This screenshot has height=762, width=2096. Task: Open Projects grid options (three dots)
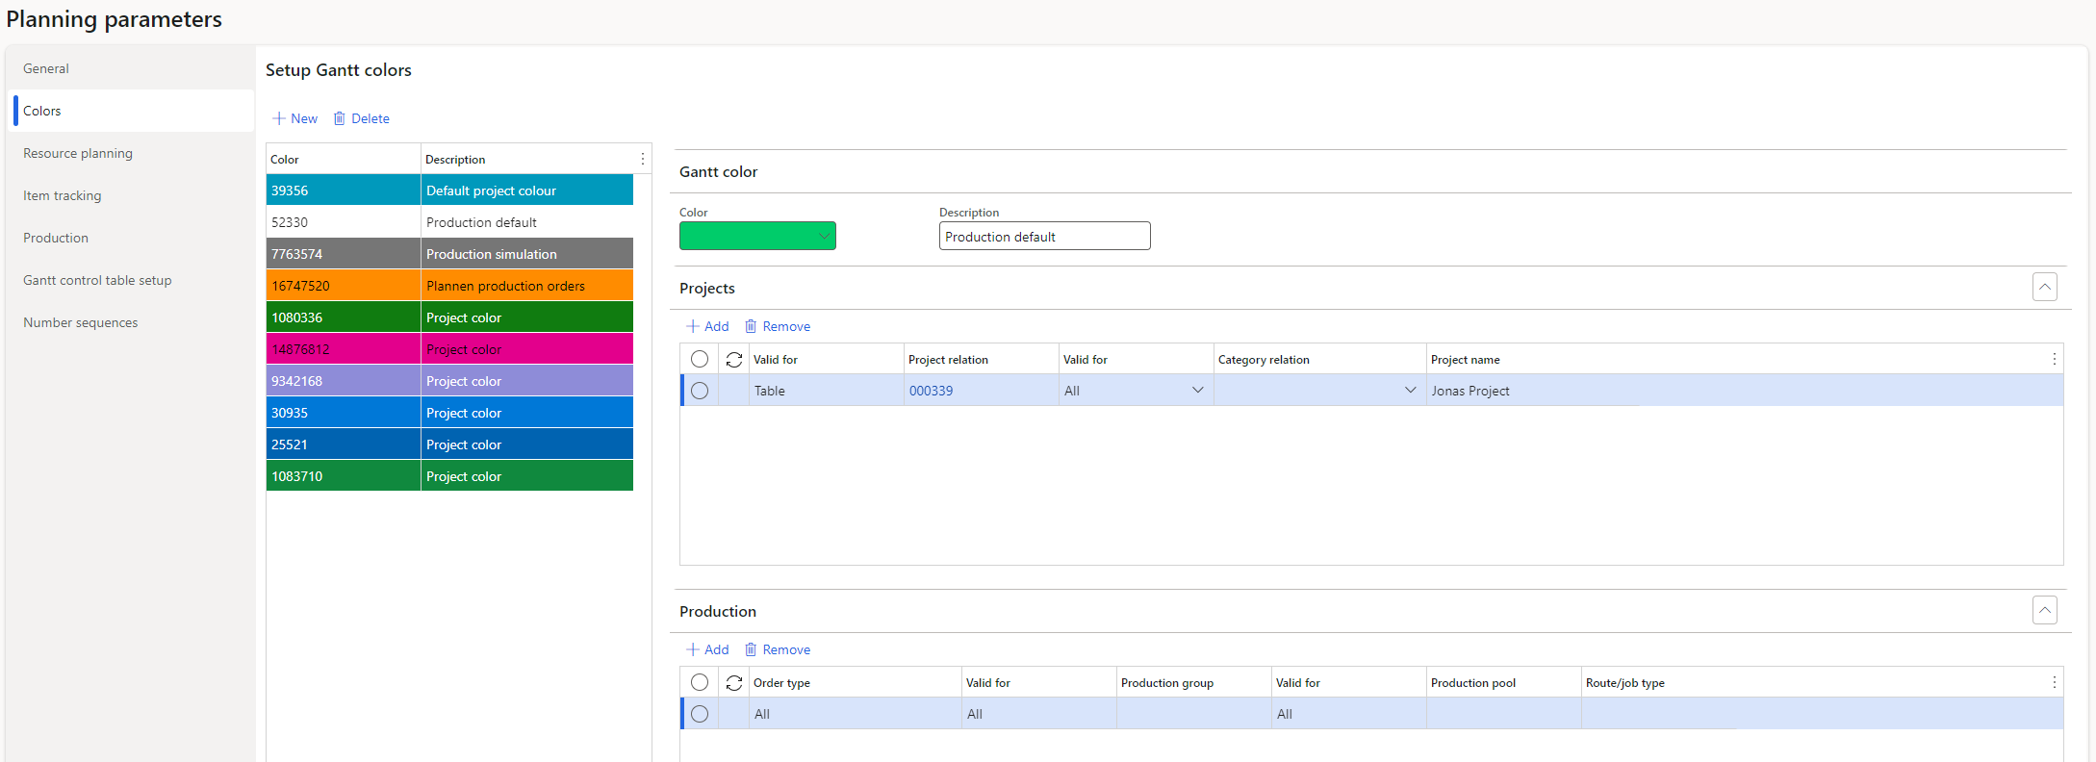click(x=2054, y=359)
